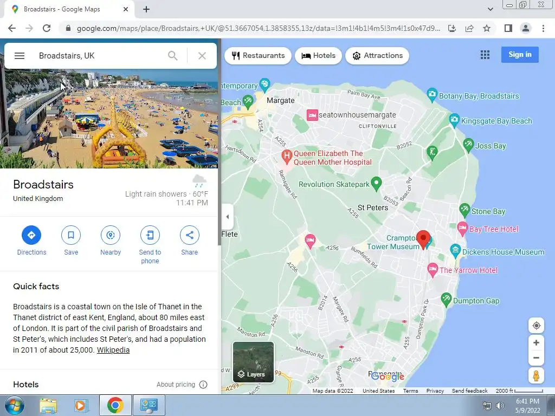Zoom in on the map

[536, 342]
